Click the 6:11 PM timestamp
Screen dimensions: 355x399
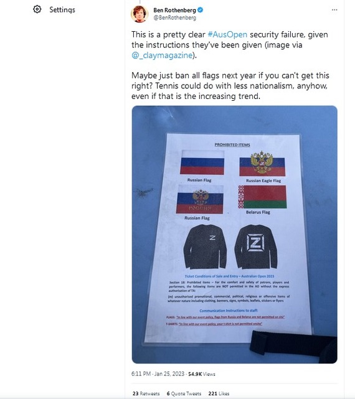pyautogui.click(x=141, y=374)
